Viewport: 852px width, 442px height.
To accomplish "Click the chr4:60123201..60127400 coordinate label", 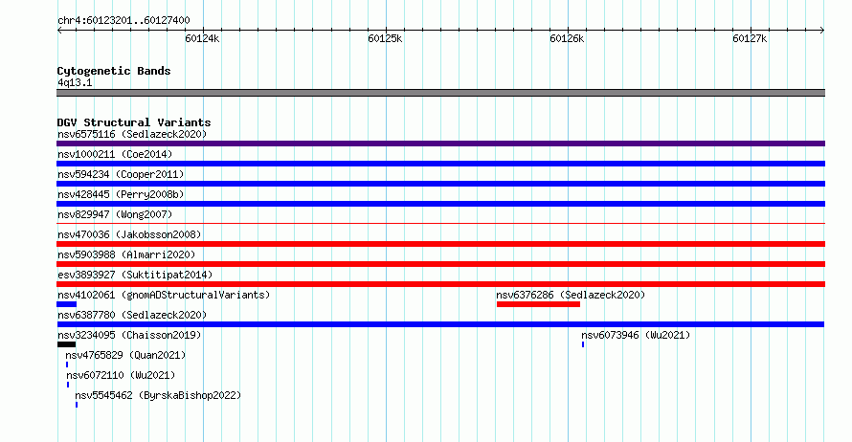I will point(123,21).
